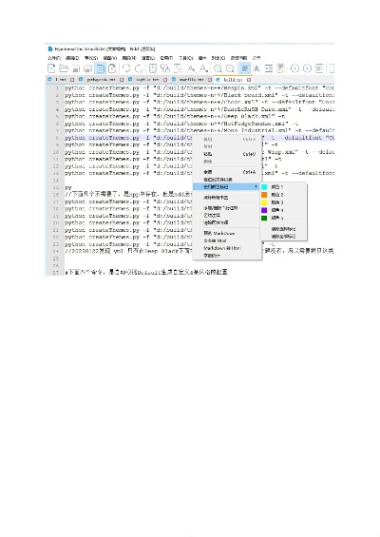380x537 pixels.
Task: Click the Open folder toolbar icon
Action: pyautogui.click(x=64, y=68)
